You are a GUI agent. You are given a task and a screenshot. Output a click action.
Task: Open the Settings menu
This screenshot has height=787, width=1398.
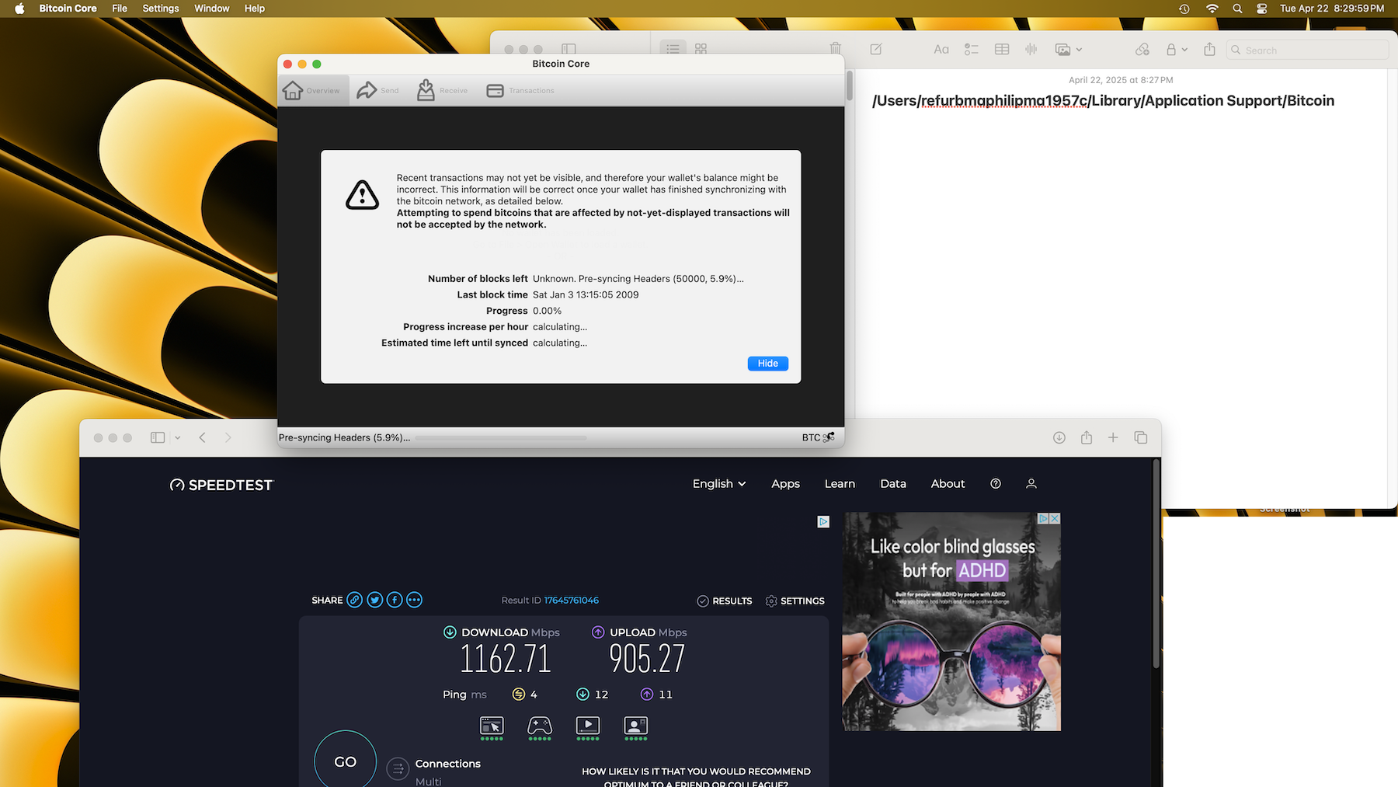pos(161,9)
